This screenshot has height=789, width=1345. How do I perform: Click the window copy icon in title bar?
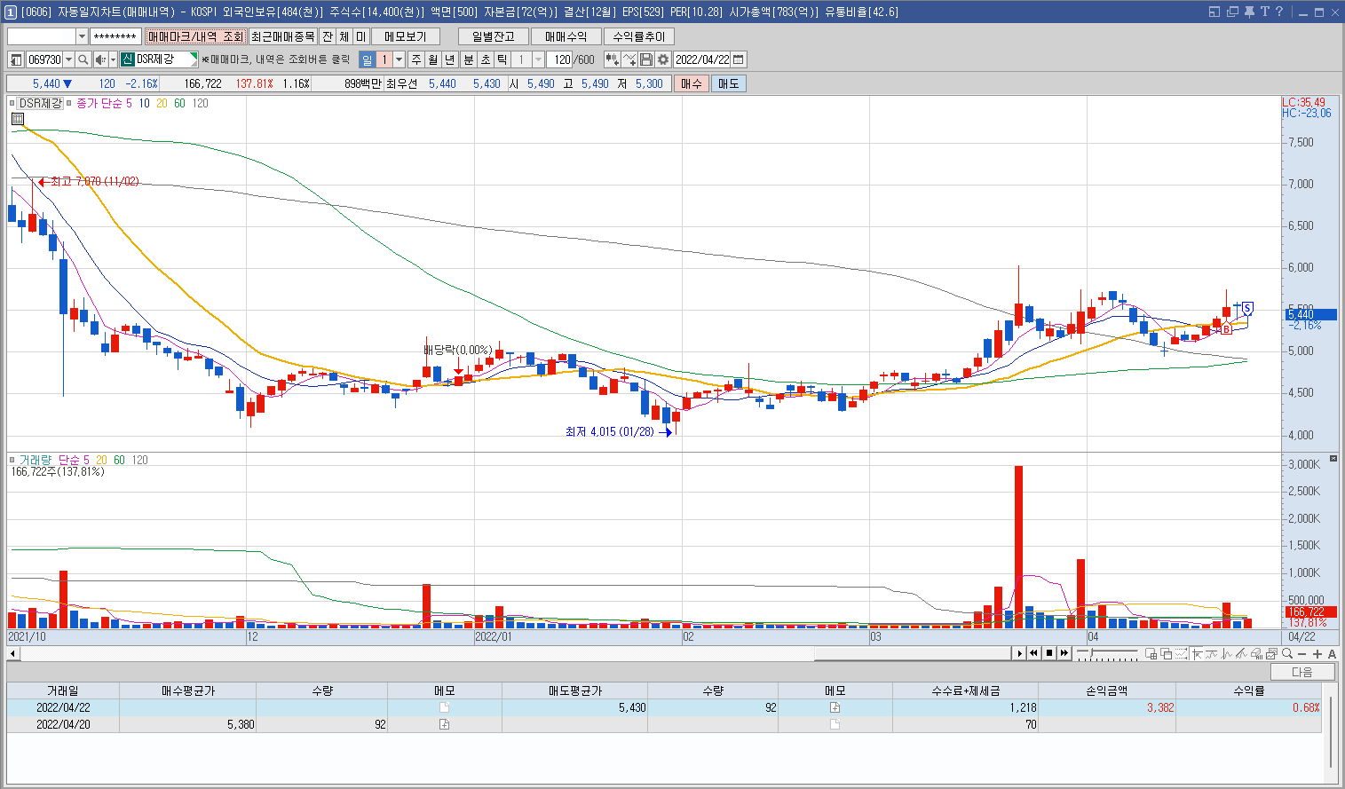tap(1232, 12)
